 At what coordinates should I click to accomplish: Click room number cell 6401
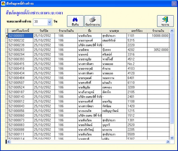pyautogui.click(x=137, y=78)
